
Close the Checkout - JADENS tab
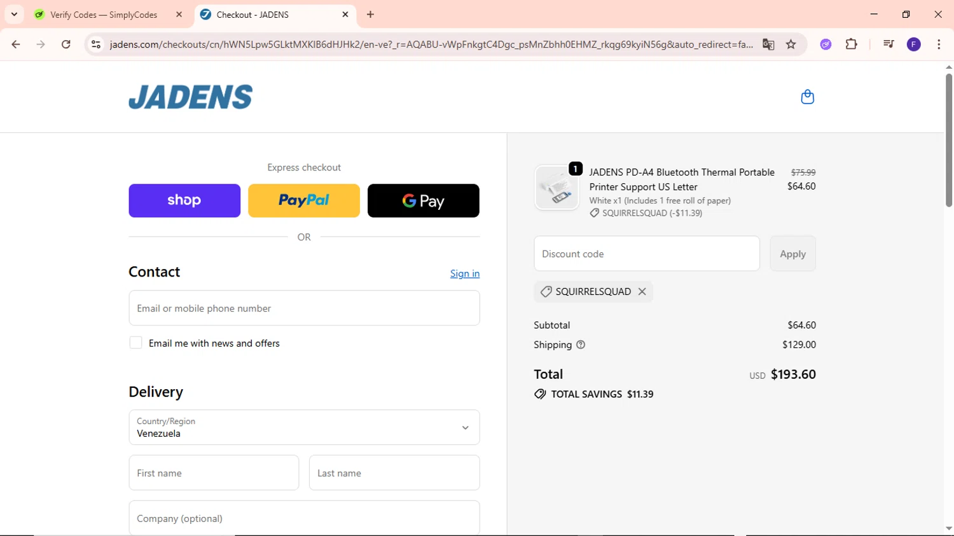click(x=345, y=15)
